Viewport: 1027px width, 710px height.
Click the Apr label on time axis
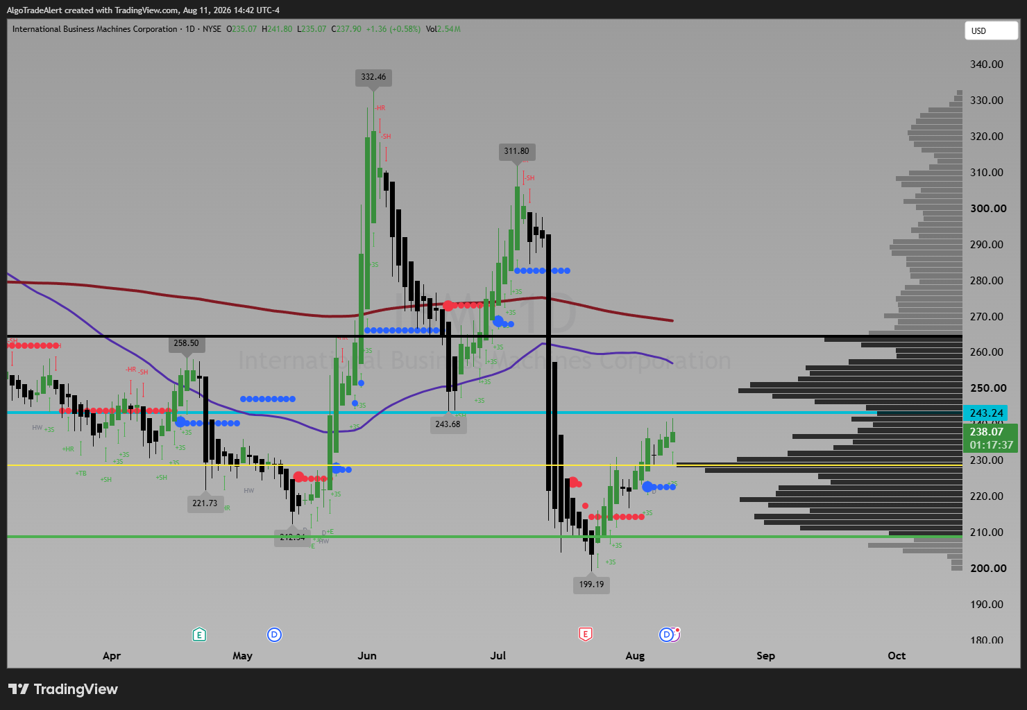point(112,656)
